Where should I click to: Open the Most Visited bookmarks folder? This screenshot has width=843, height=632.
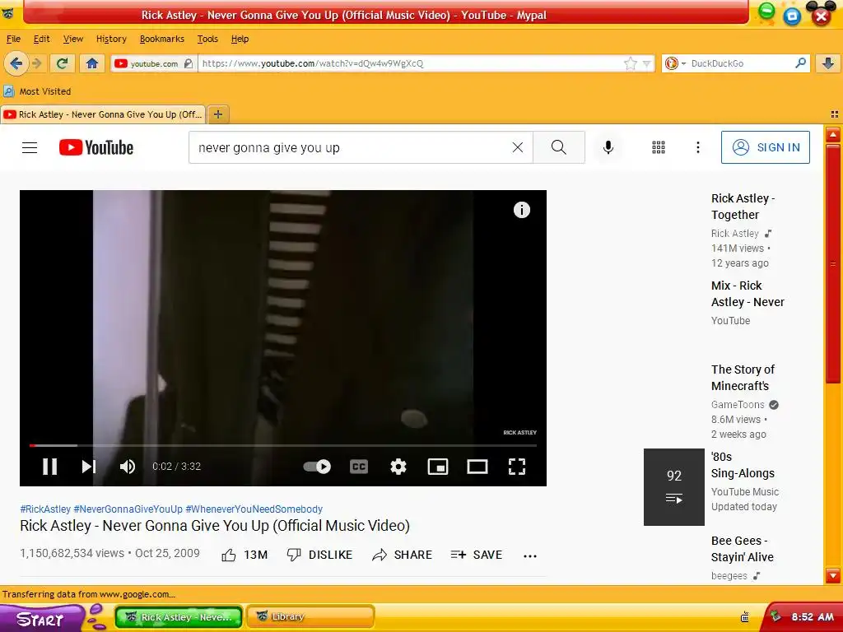37,91
